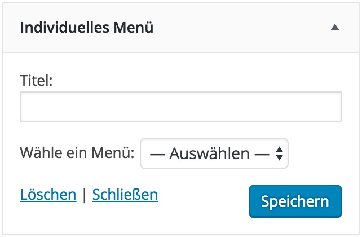Close the widget settings via Schließen

tap(125, 195)
